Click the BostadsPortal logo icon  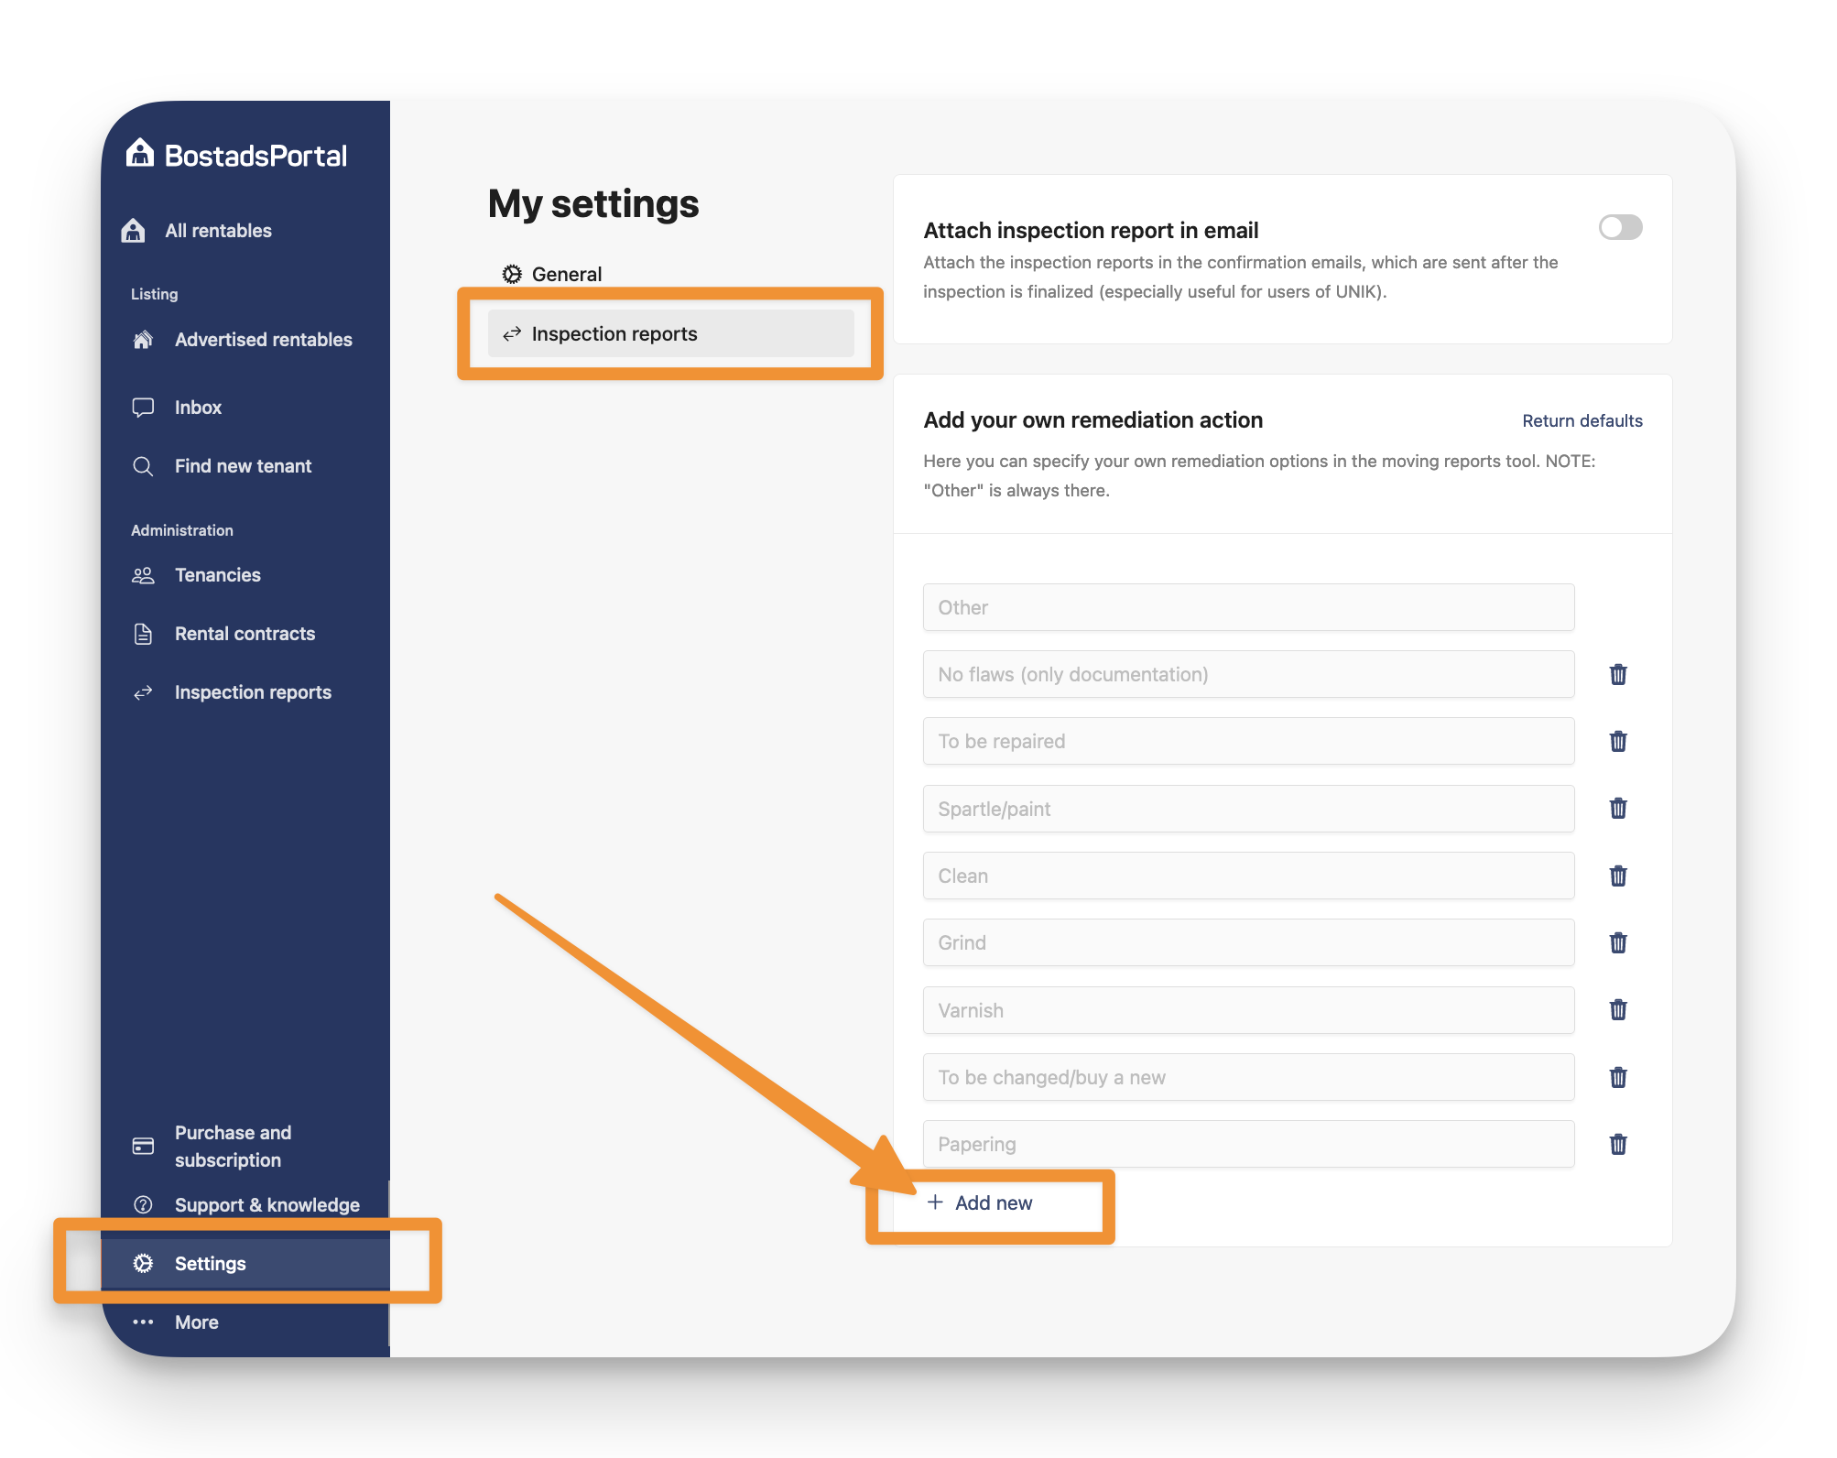(x=140, y=154)
